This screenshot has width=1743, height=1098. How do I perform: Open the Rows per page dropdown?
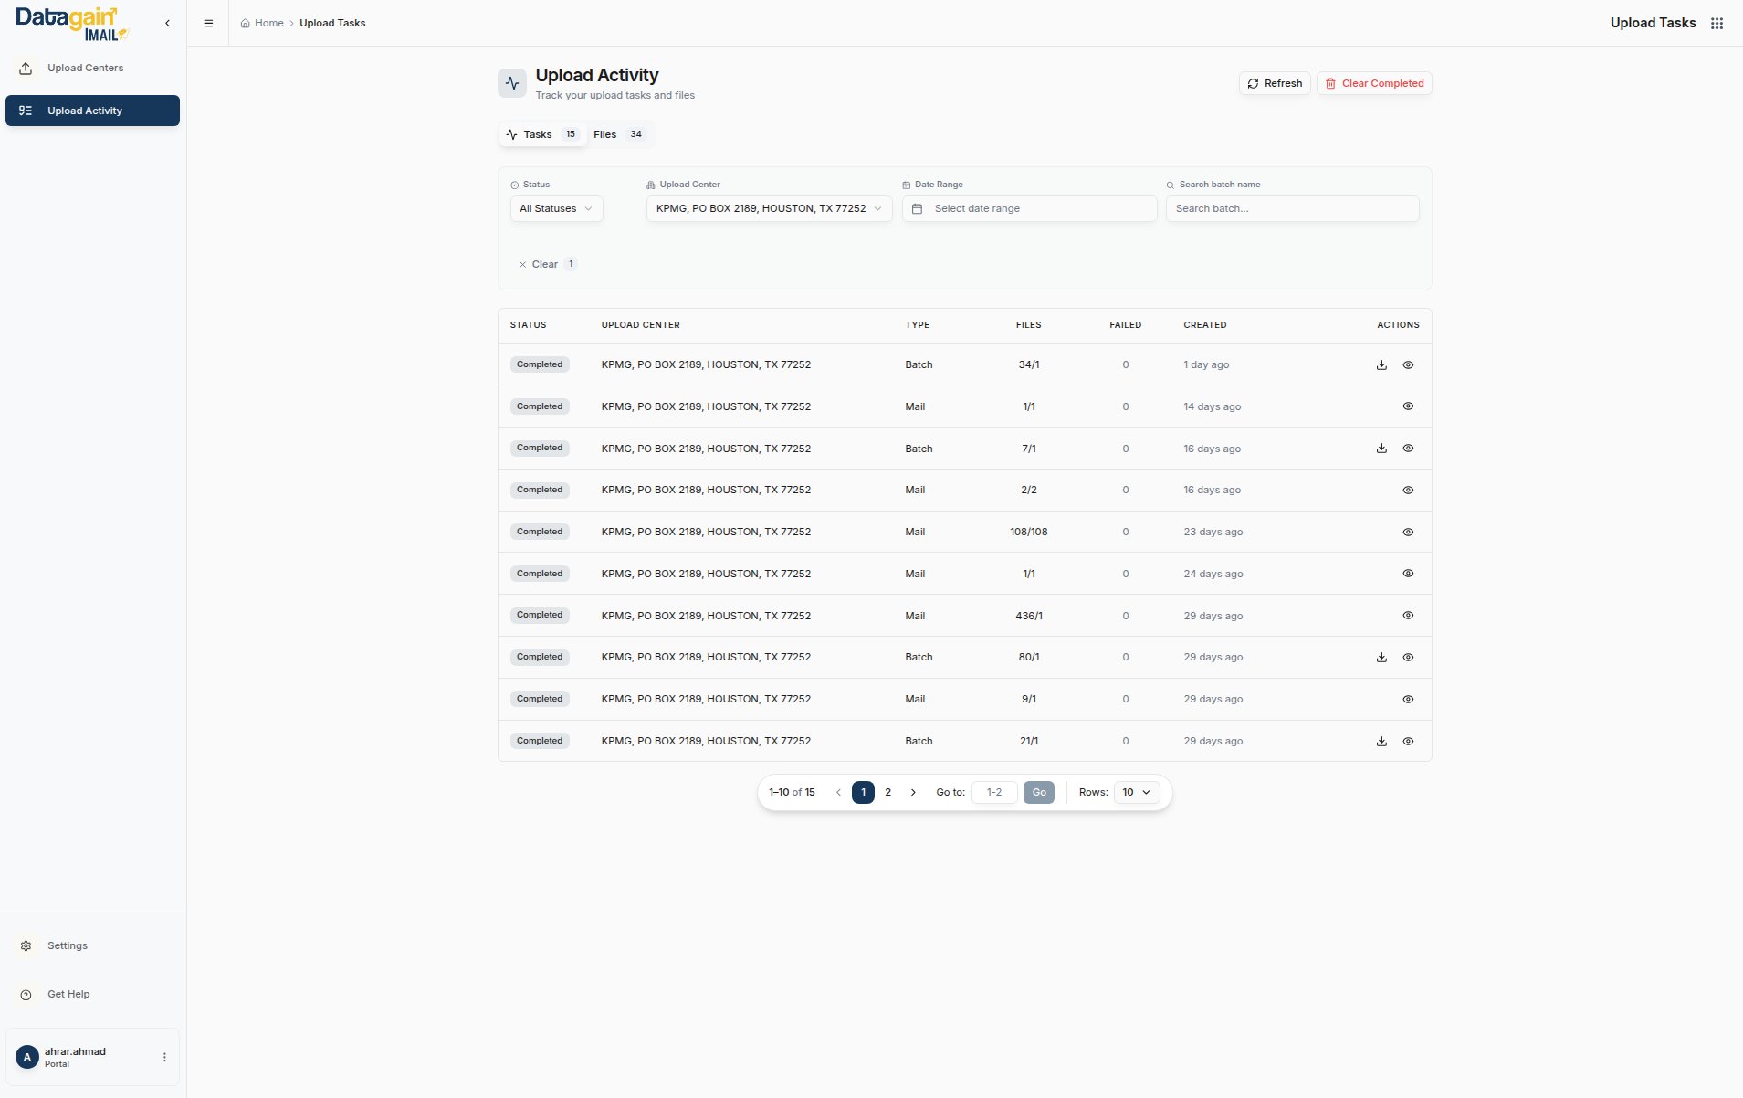(x=1136, y=793)
